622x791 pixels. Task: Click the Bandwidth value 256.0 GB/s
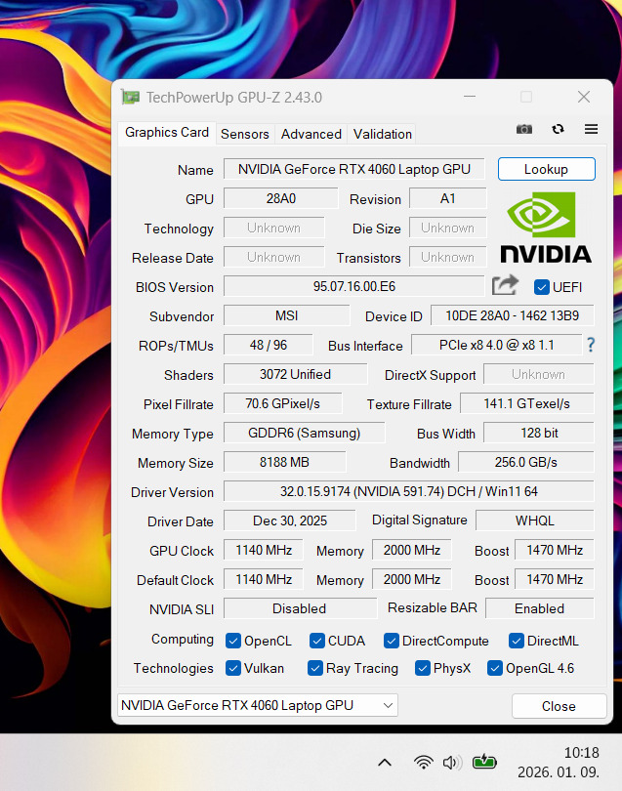525,462
